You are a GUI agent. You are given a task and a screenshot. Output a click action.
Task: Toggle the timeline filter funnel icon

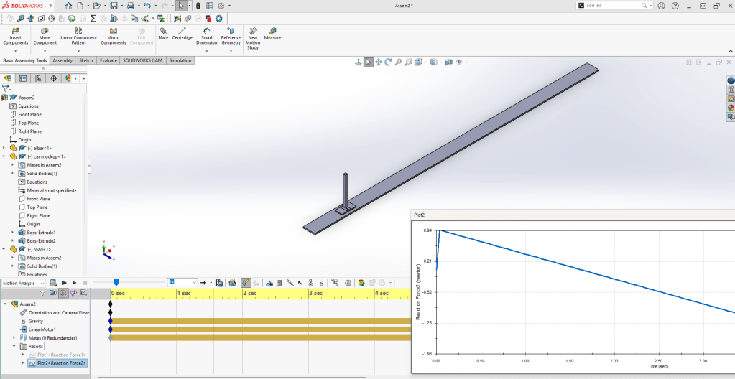(x=42, y=294)
